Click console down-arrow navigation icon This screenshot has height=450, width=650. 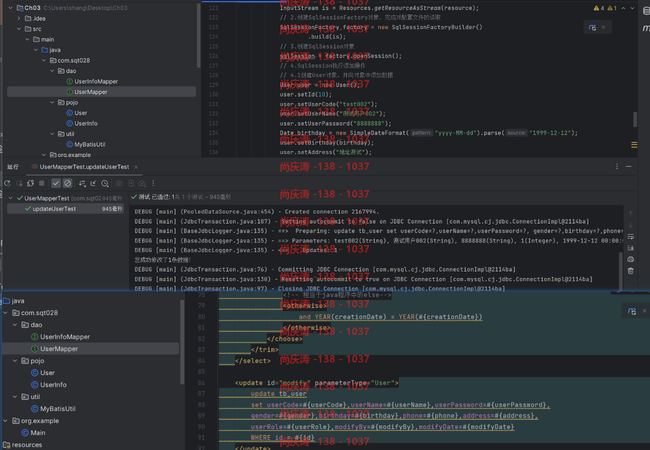point(631,225)
